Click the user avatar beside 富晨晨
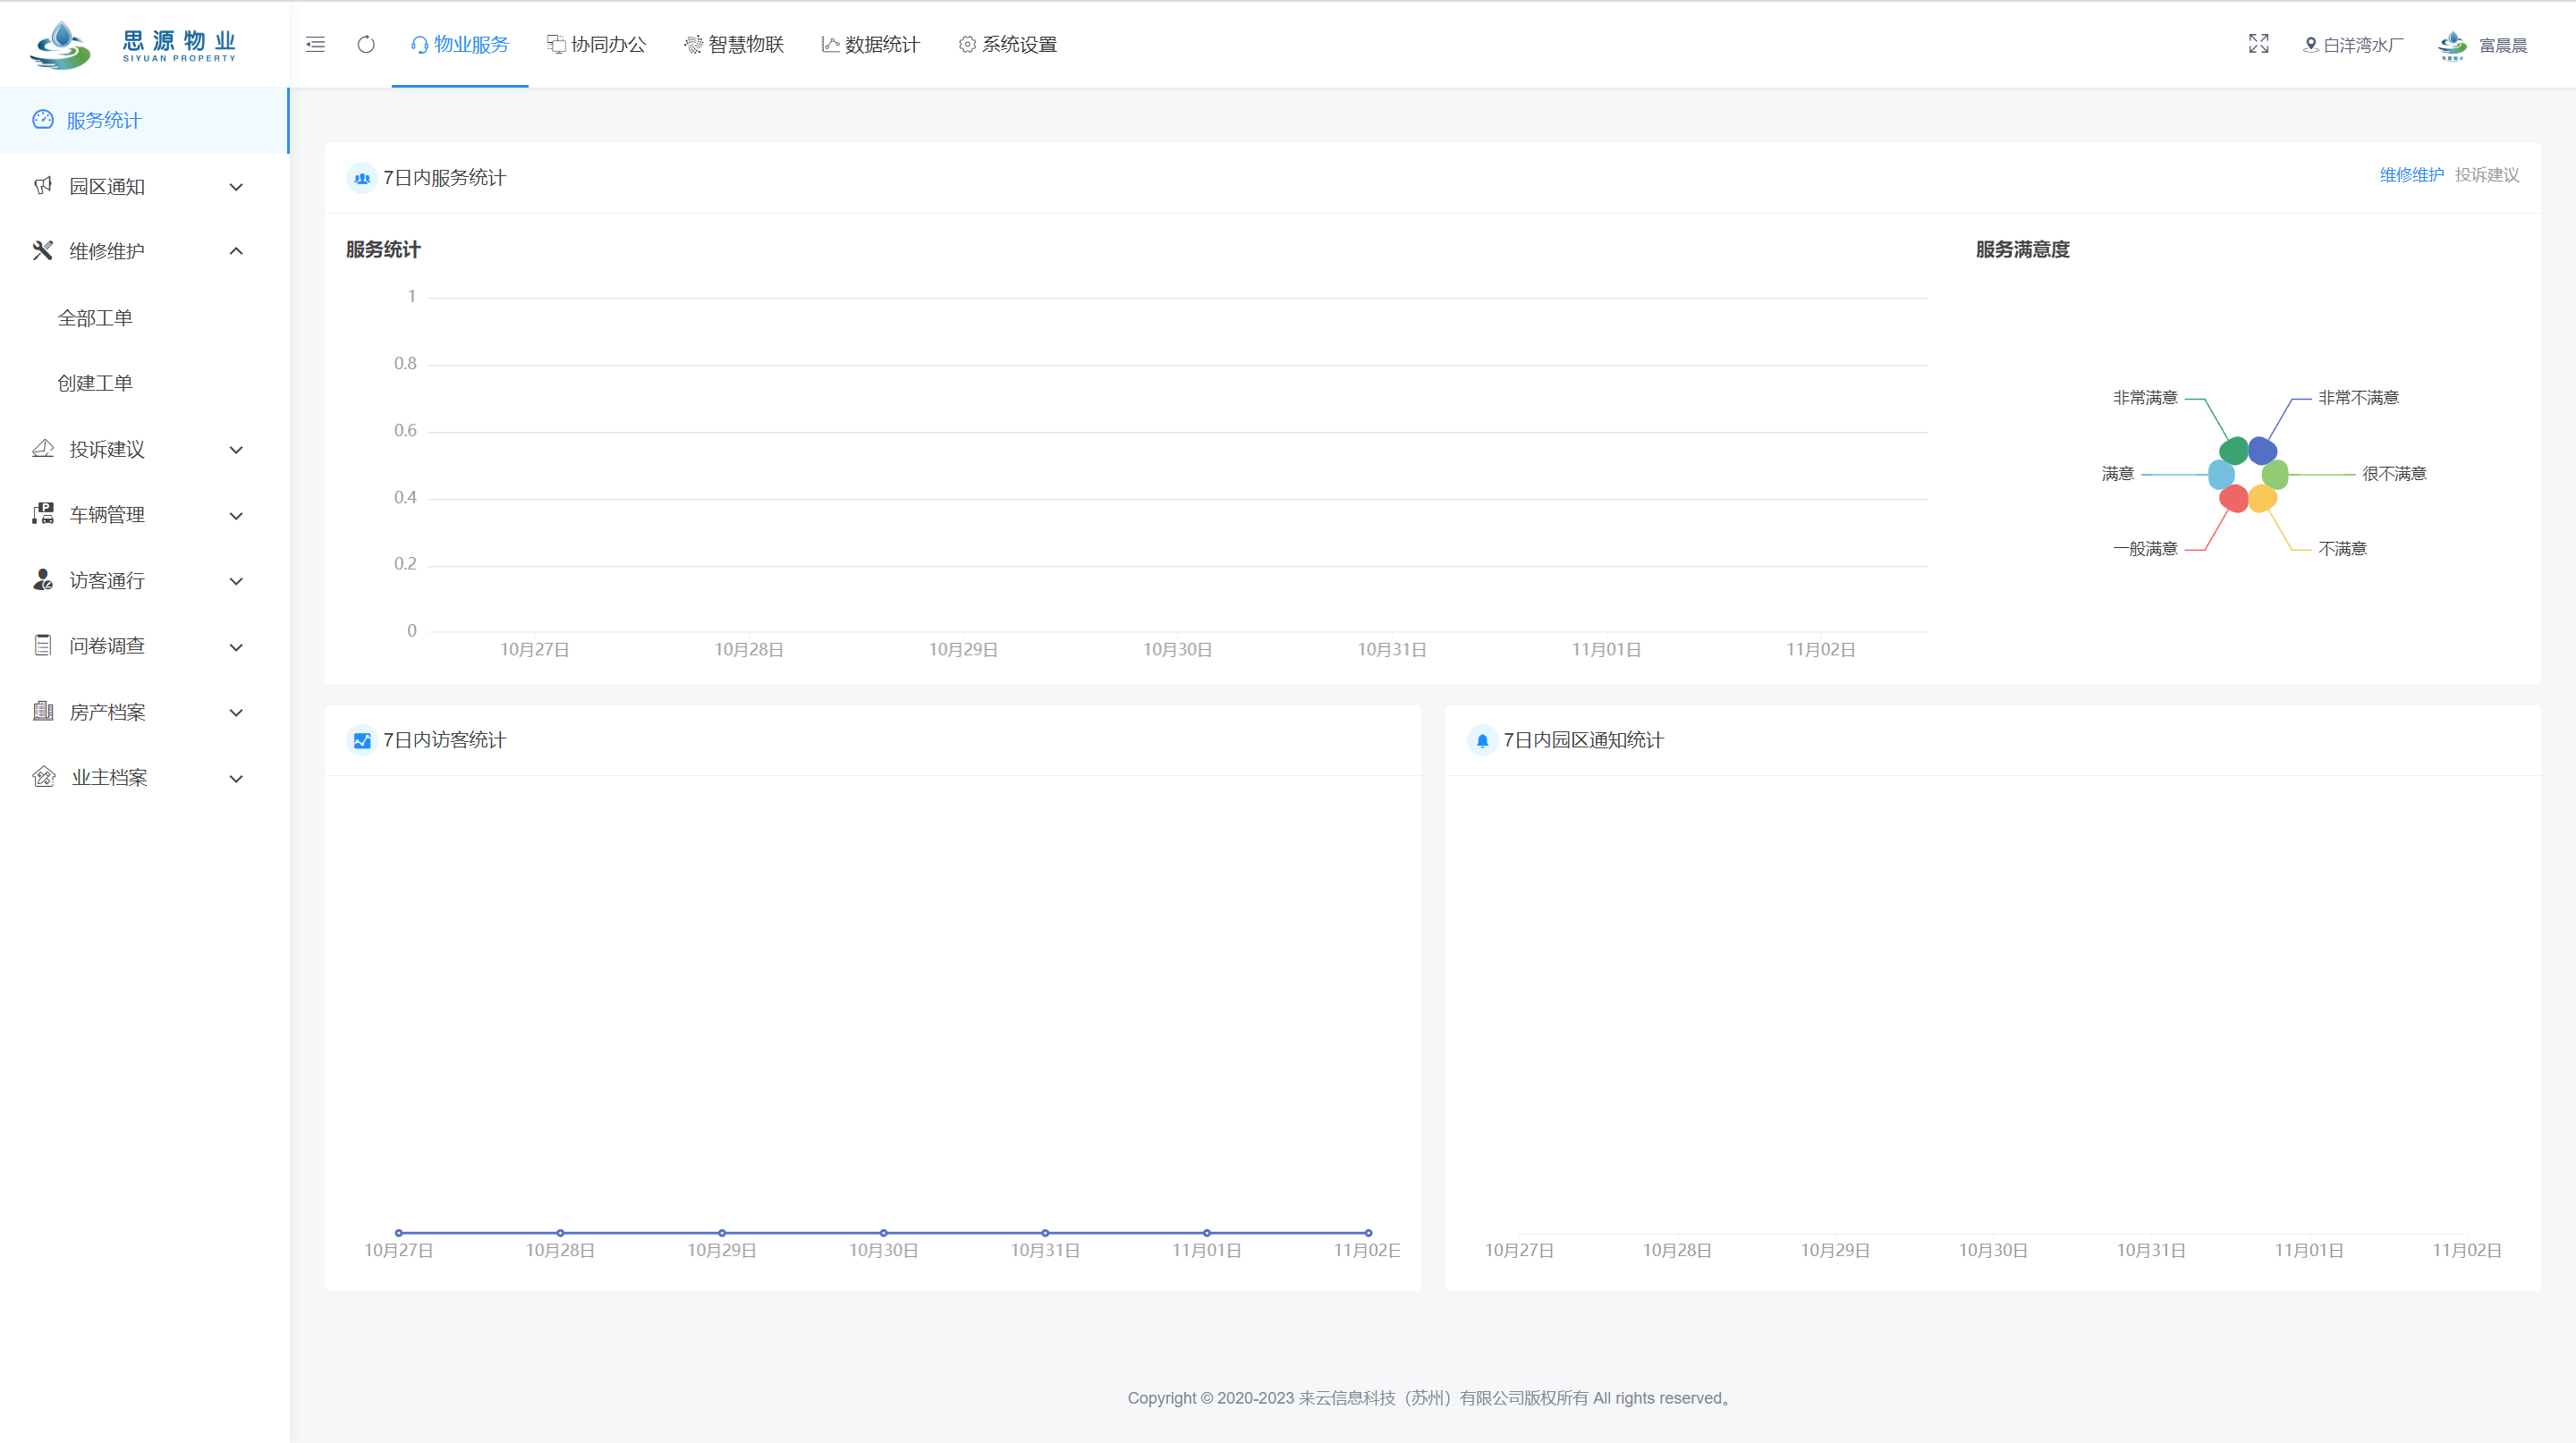 [2452, 45]
